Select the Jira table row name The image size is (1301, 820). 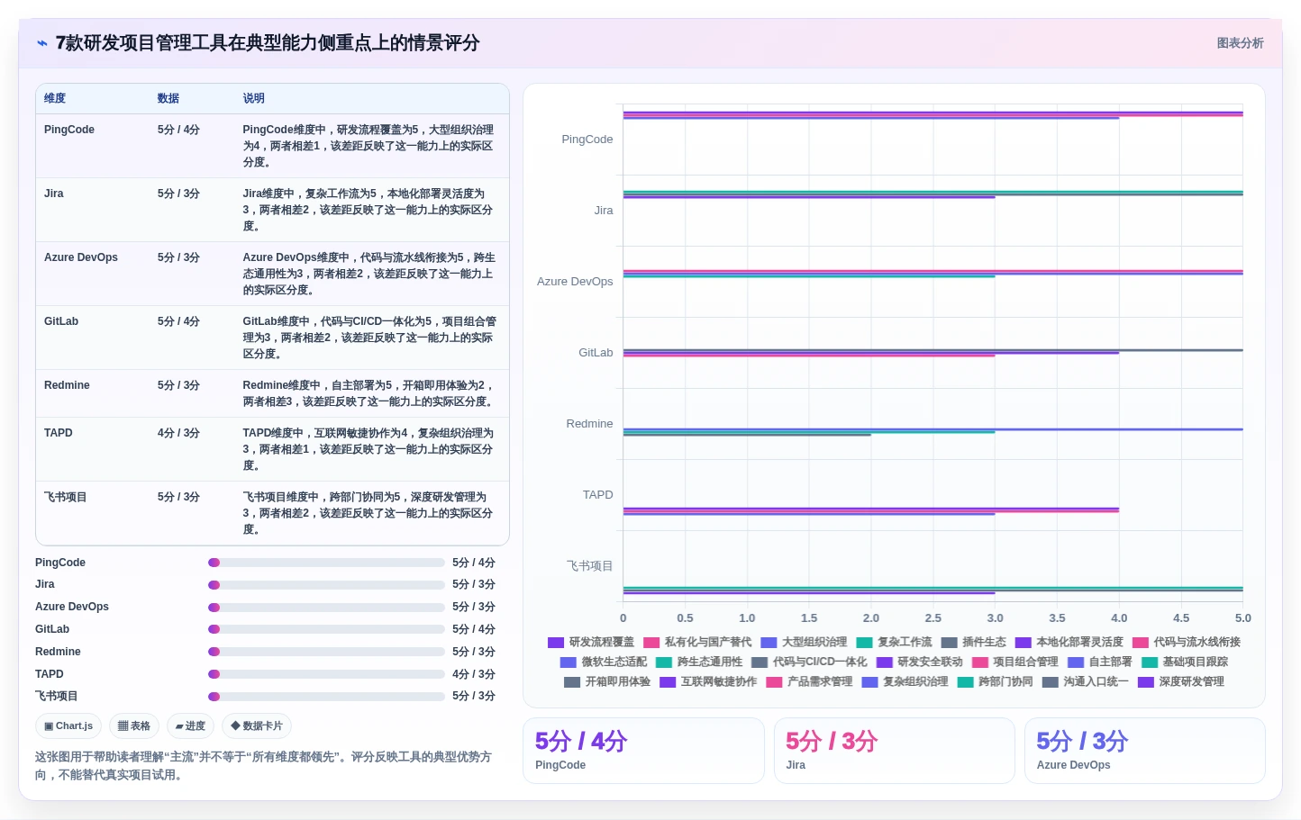point(54,194)
